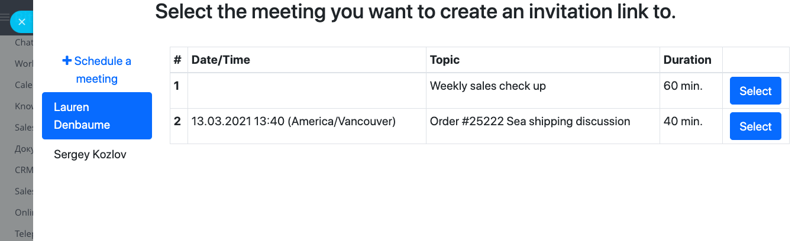
Task: Click the Duration column header
Action: tap(687, 60)
